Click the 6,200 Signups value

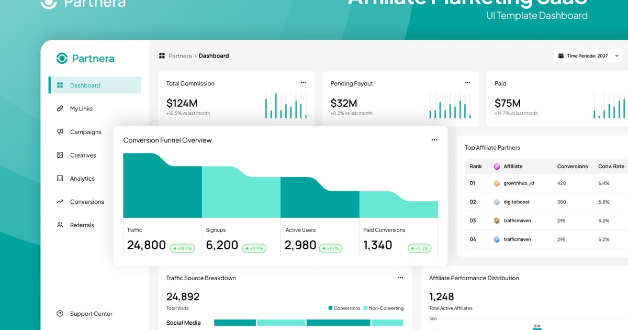click(x=222, y=245)
